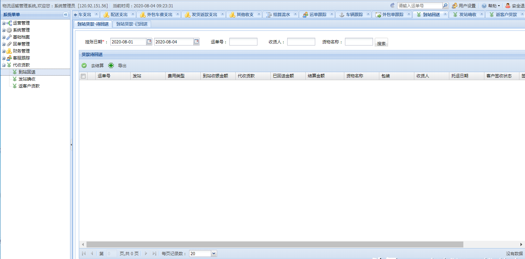Click the 安全退出 logout icon
Screen dimensions: 525x259
[508, 6]
